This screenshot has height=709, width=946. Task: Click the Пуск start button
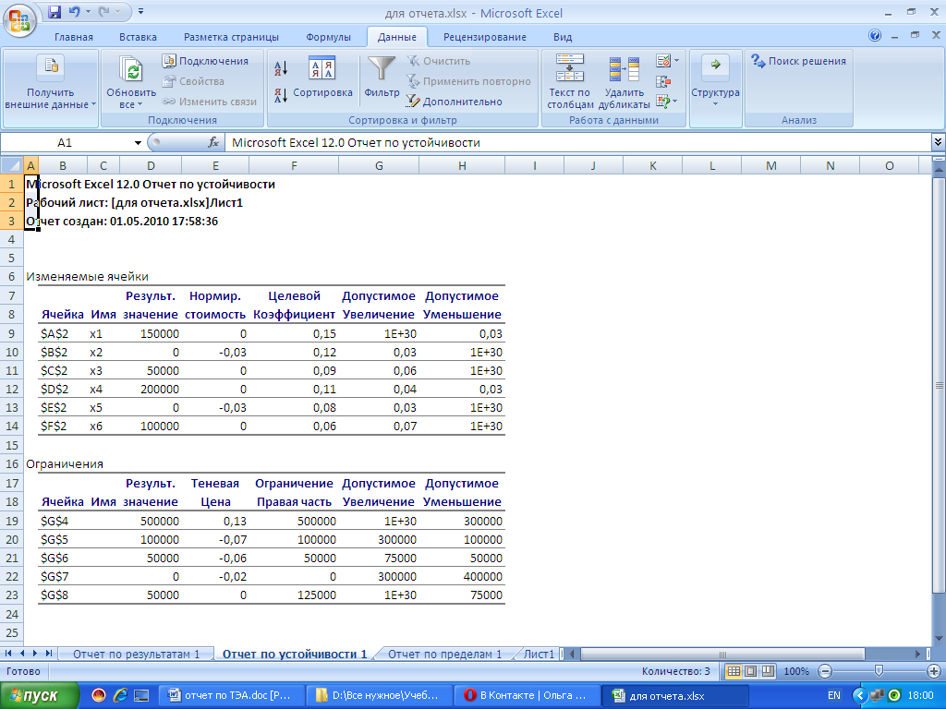click(x=38, y=696)
